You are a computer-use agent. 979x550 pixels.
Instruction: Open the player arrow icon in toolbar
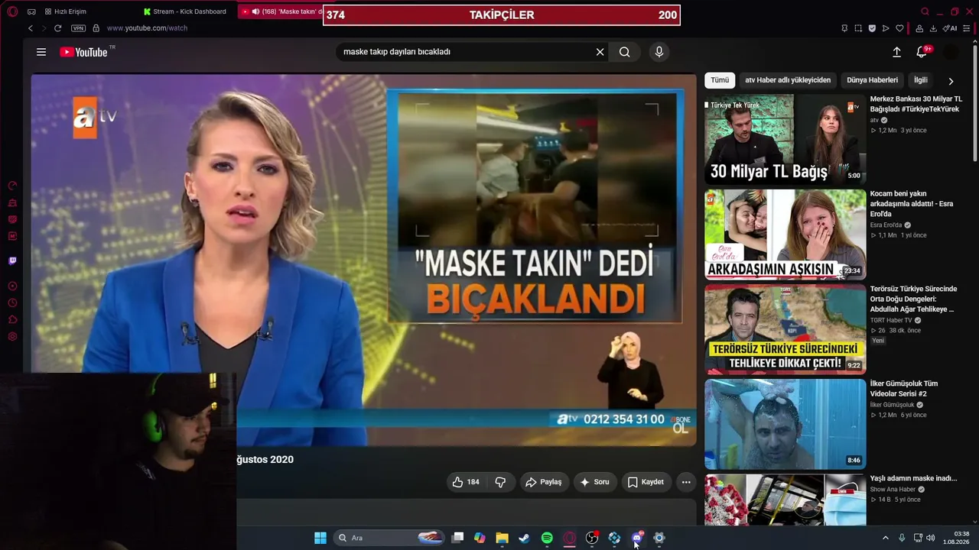(886, 28)
